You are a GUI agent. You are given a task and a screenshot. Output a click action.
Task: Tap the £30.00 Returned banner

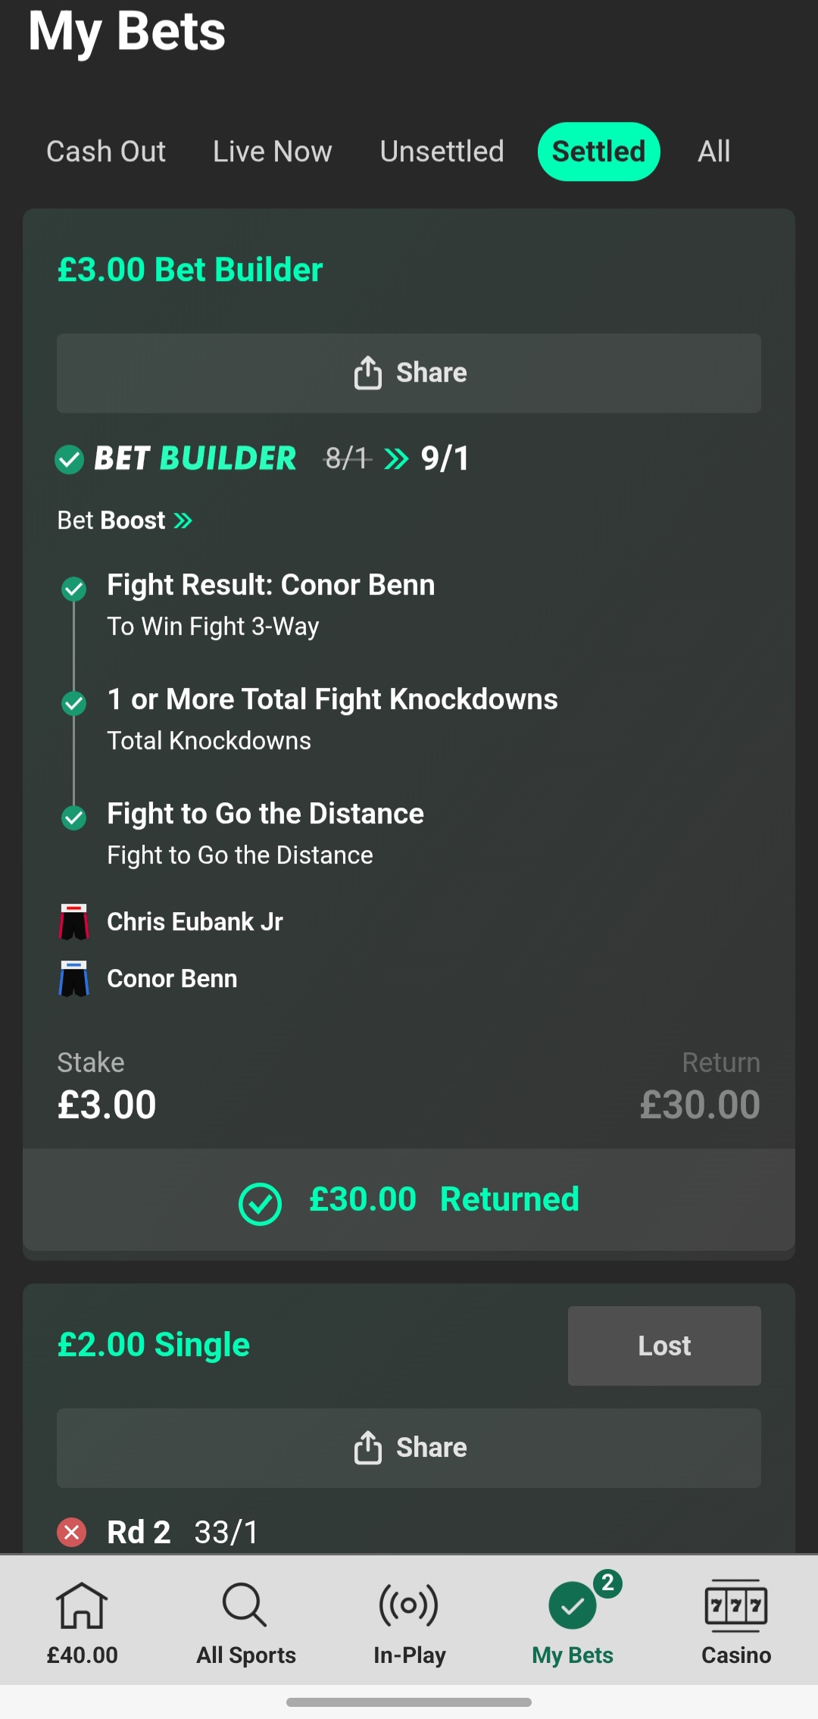409,1199
